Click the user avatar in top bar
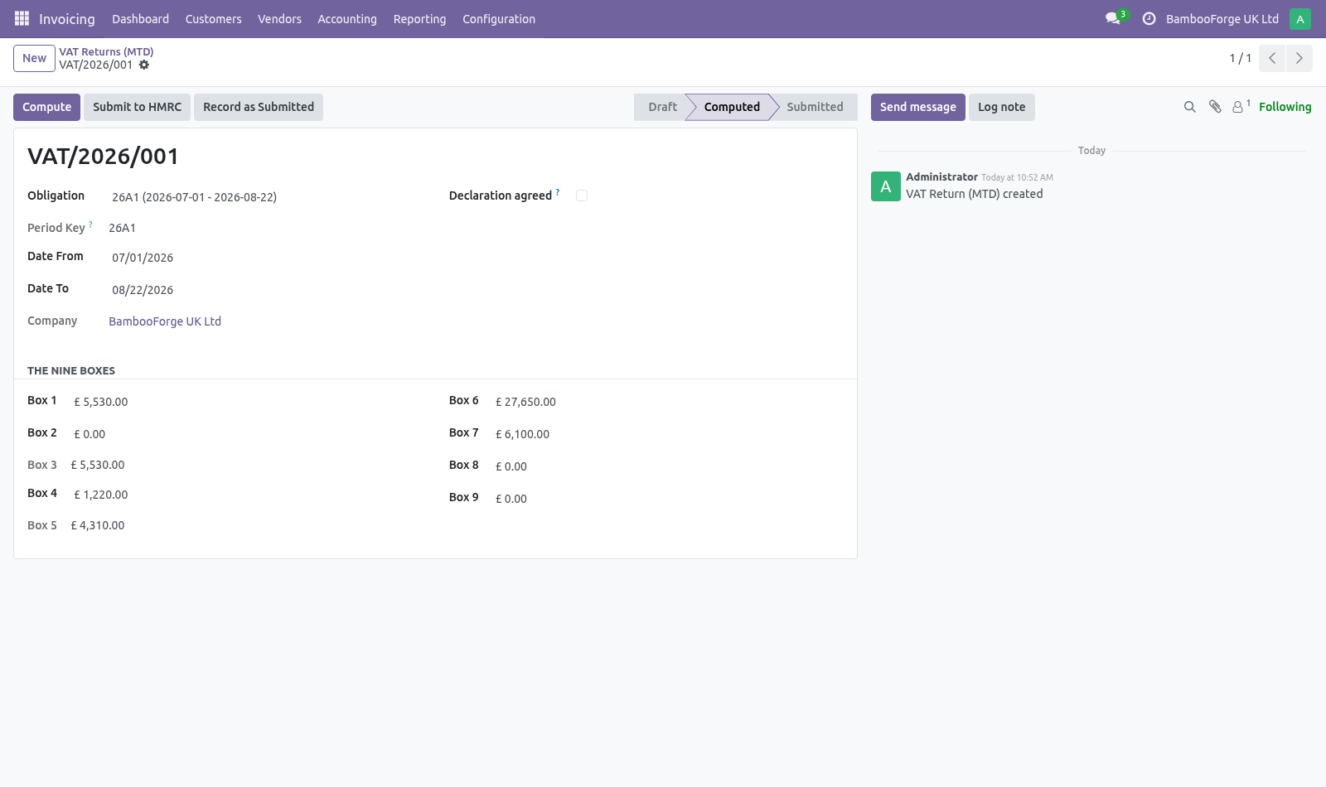This screenshot has width=1326, height=787. point(1300,18)
